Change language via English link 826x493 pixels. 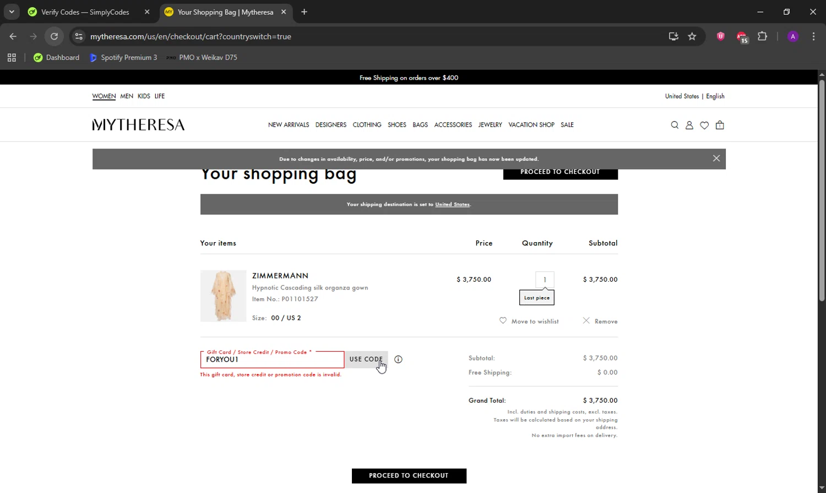tap(715, 96)
